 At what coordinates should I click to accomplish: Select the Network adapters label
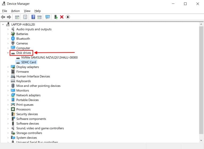click(28, 95)
